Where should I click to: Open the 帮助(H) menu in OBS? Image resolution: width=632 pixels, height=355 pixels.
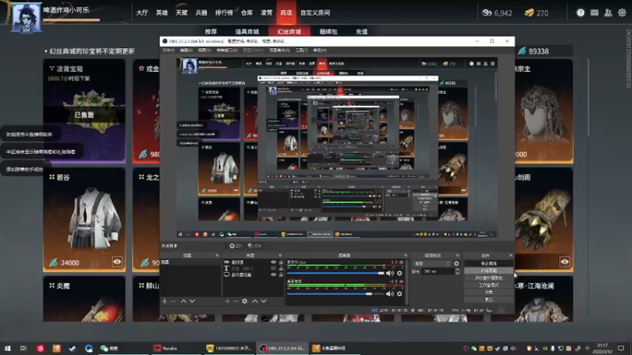click(320, 50)
